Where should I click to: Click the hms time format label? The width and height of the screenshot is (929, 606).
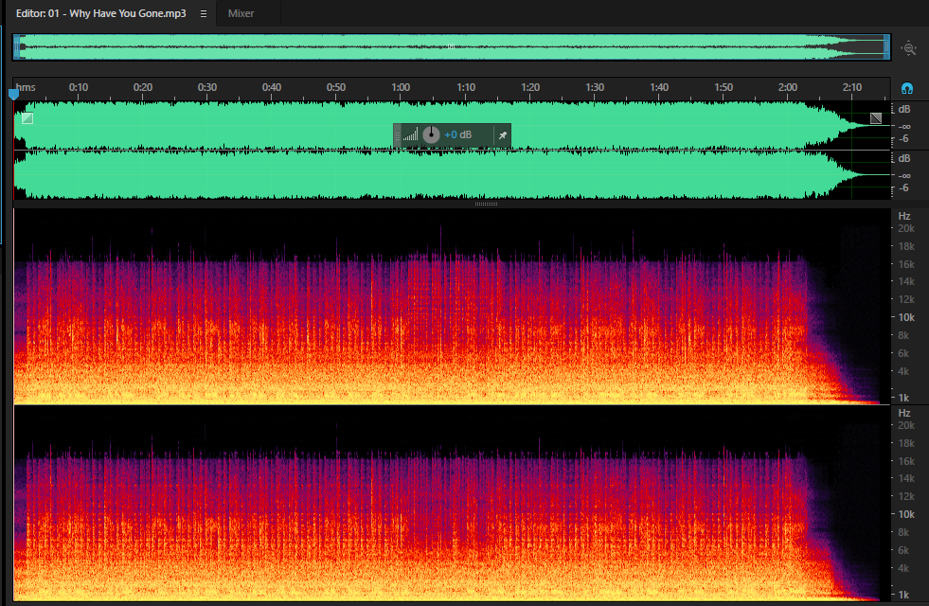pyautogui.click(x=26, y=87)
